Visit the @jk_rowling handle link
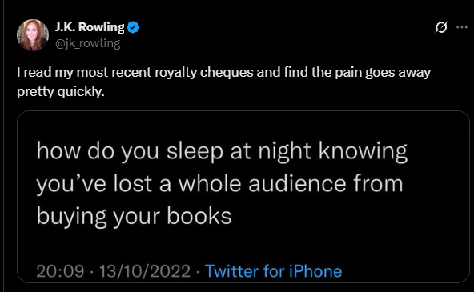Screen dimensions: 474x292 point(87,43)
